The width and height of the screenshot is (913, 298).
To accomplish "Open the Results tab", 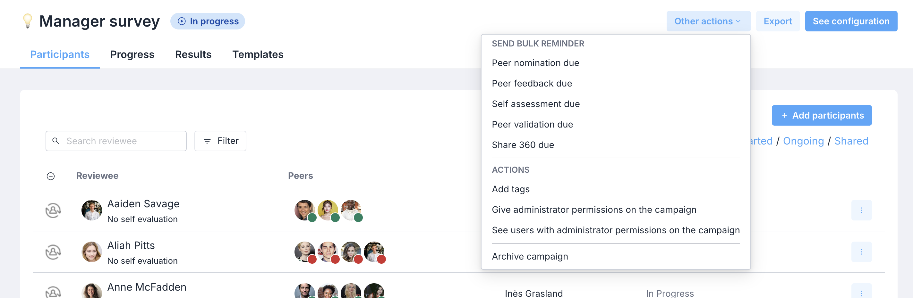I will (x=193, y=54).
